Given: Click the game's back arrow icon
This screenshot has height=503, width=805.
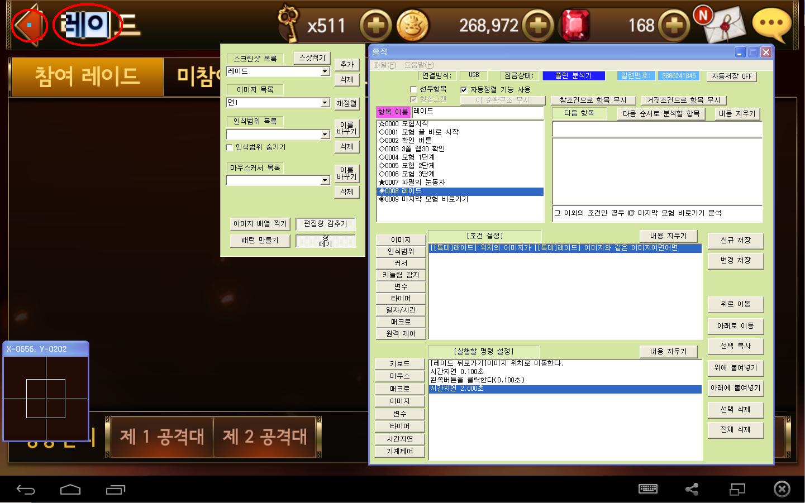Looking at the screenshot, I should (x=28, y=25).
